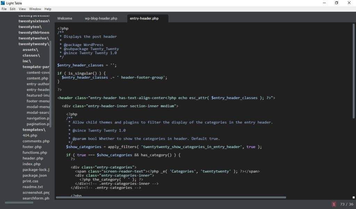356x209 pixels.
Task: Select the entry-header.php tab
Action: [144, 18]
